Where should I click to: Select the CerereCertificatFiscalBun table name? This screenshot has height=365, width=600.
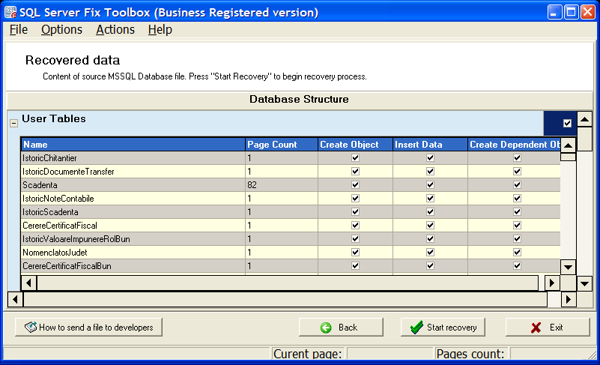67,266
